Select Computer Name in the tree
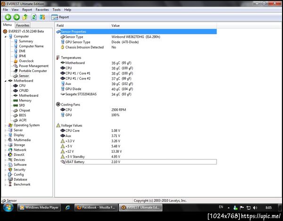Screen dimensions: 283x221 click(31, 46)
